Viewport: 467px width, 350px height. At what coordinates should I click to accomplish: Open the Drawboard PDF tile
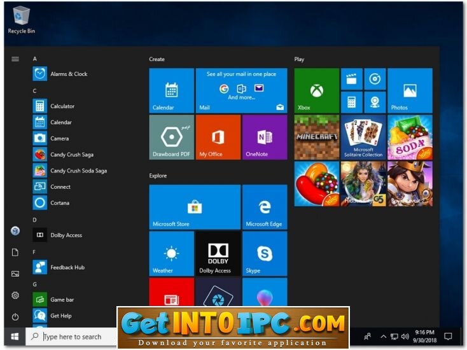click(172, 137)
